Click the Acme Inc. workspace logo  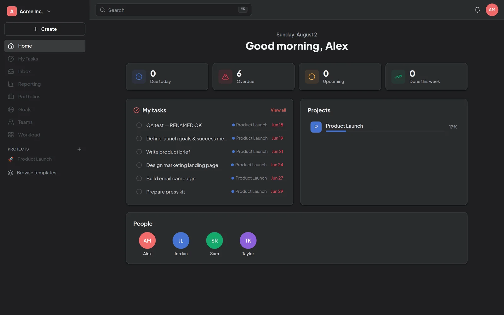(x=12, y=11)
